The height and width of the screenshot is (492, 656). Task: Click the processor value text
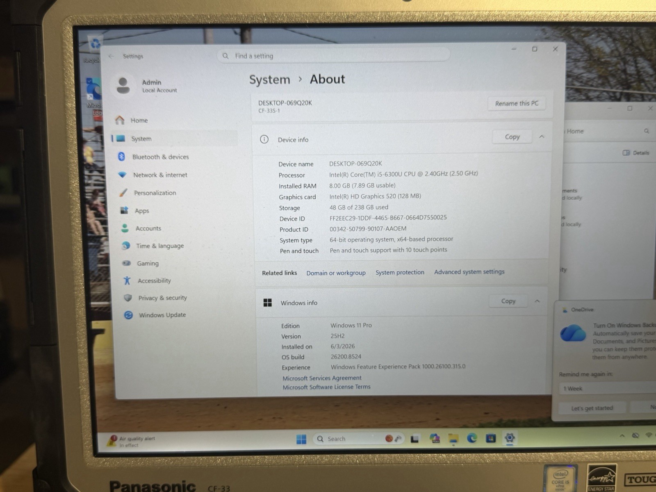pyautogui.click(x=403, y=174)
